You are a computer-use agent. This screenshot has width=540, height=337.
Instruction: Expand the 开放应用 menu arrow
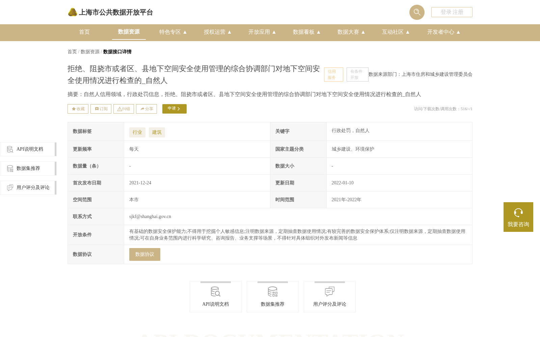point(274,32)
